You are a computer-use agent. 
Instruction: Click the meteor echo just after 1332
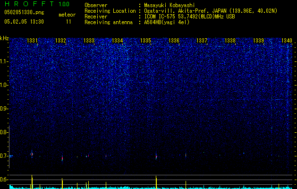point(62,158)
